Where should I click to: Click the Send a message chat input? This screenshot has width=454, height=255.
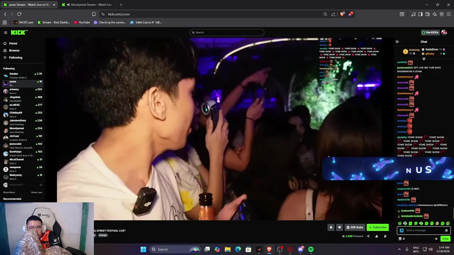[x=424, y=230]
